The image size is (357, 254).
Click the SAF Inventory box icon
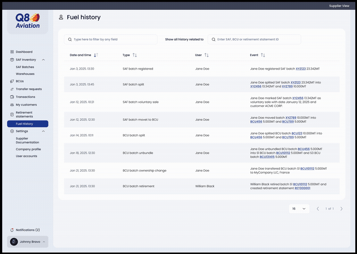point(12,60)
